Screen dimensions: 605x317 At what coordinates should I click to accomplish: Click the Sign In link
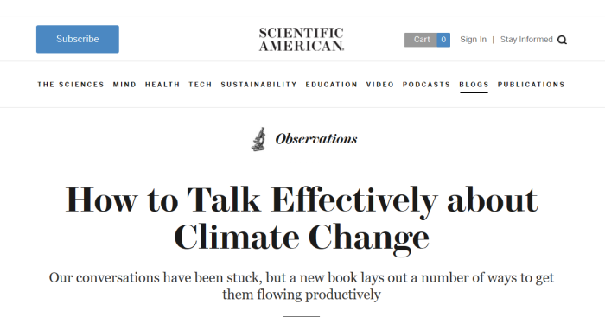coord(473,40)
